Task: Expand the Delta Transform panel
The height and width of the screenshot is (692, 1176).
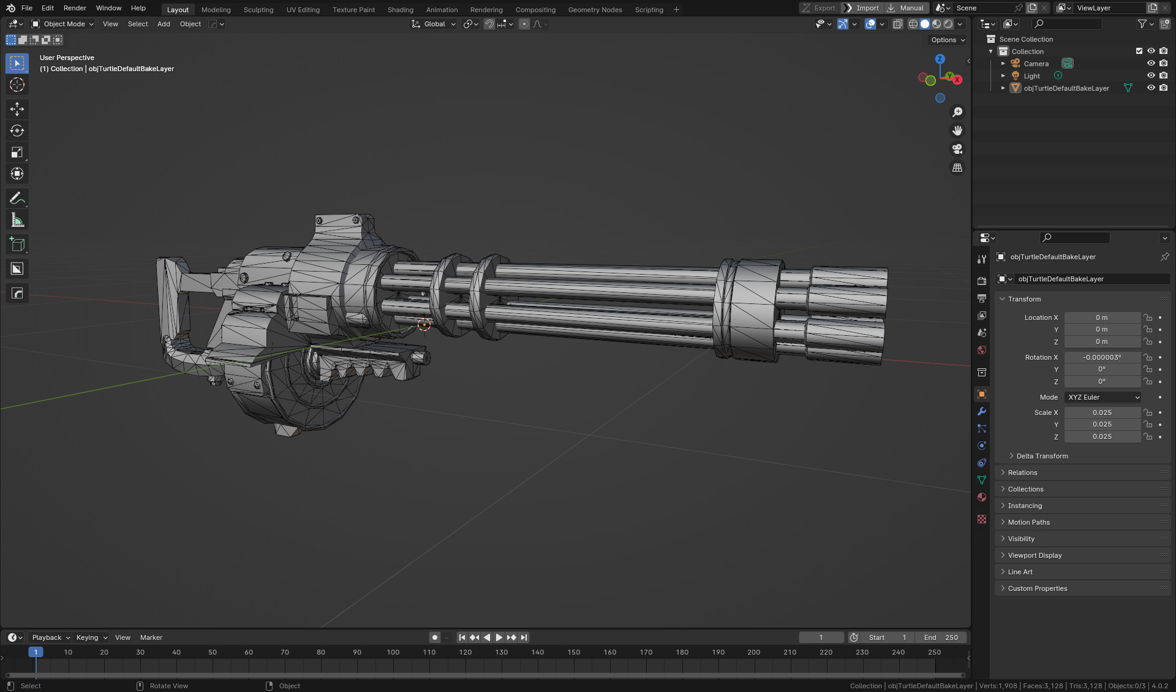Action: [1042, 456]
